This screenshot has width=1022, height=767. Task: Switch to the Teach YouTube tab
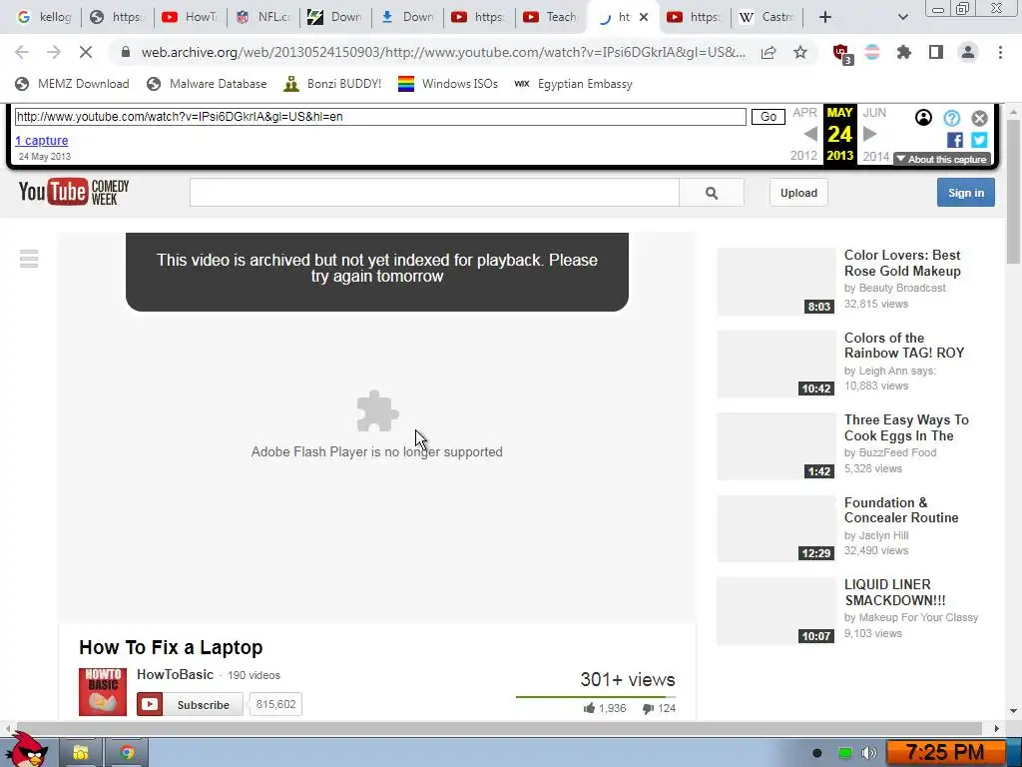pyautogui.click(x=550, y=17)
